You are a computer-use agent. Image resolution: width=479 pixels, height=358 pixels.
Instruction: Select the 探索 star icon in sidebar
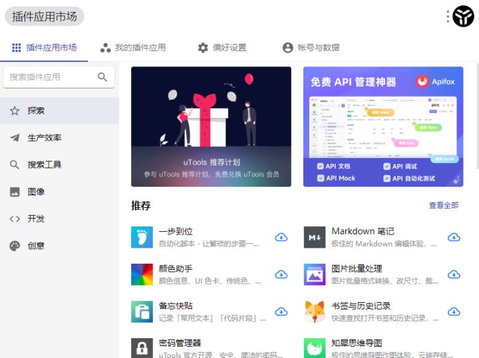click(15, 111)
